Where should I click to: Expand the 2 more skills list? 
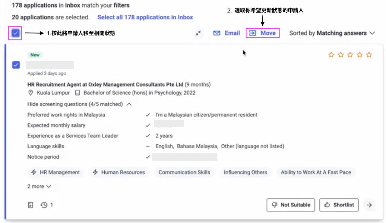(39, 187)
